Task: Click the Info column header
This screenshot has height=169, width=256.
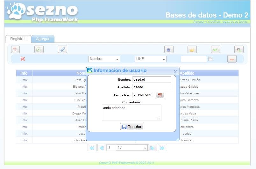Action: [x=24, y=73]
